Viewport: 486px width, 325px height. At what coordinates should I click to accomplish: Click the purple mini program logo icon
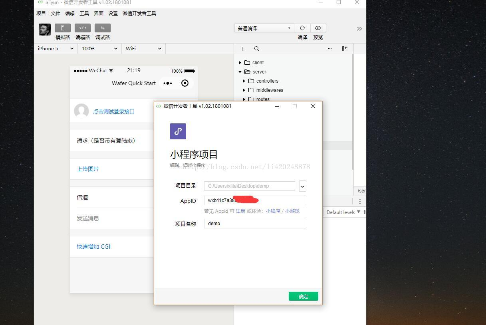click(x=178, y=131)
